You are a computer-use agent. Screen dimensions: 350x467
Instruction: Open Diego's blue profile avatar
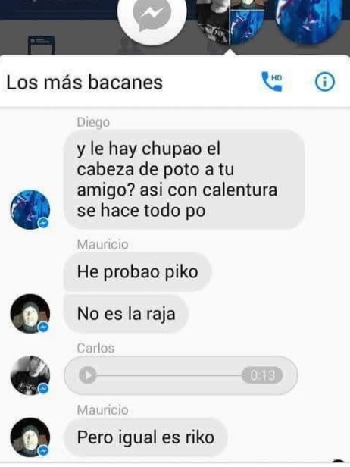30,209
